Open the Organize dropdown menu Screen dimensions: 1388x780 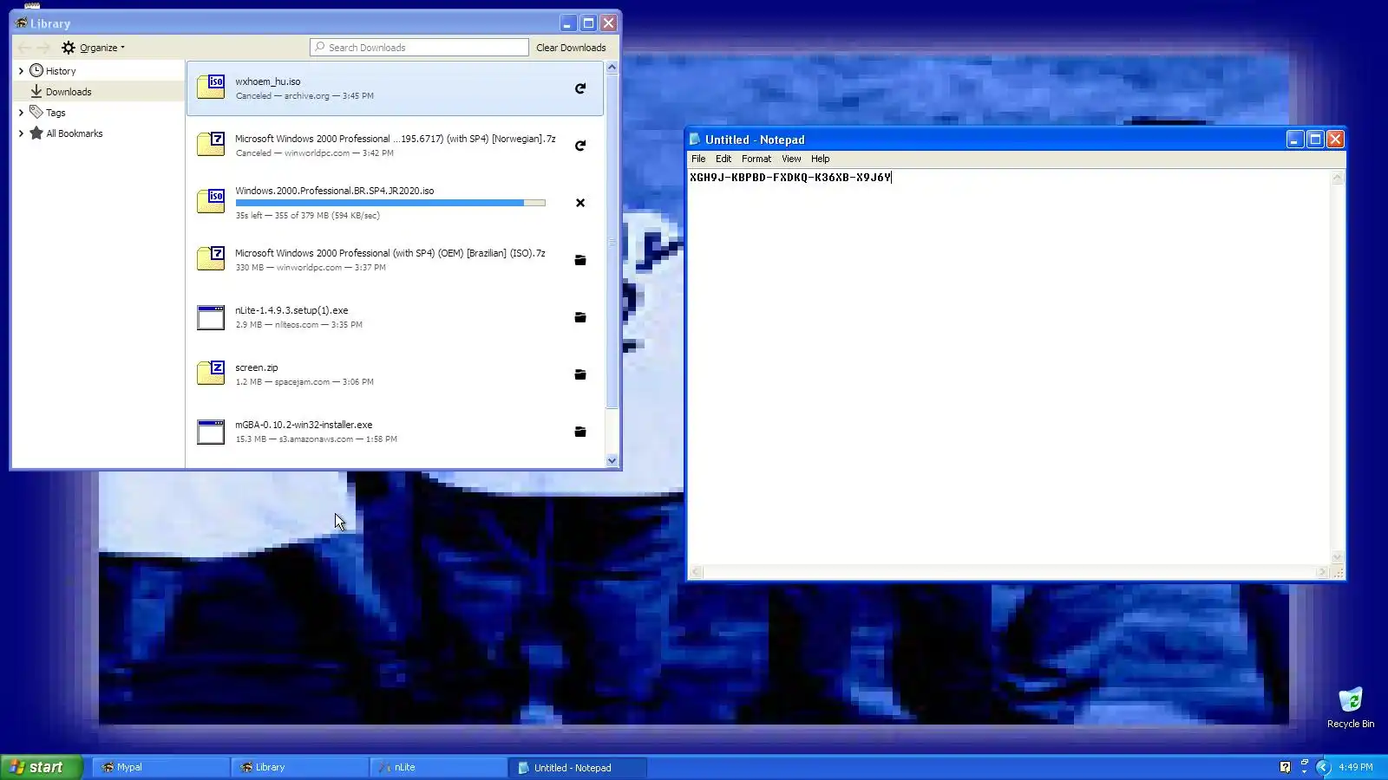click(94, 48)
